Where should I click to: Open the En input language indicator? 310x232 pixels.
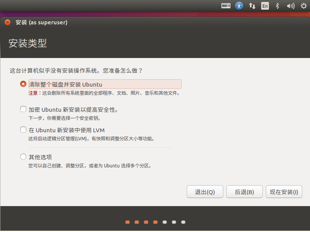[x=265, y=6]
